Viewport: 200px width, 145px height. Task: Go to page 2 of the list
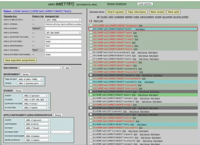click(91, 21)
